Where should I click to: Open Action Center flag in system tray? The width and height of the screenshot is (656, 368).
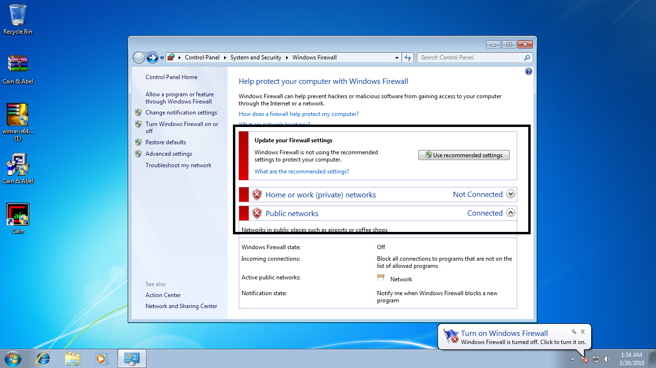[584, 358]
